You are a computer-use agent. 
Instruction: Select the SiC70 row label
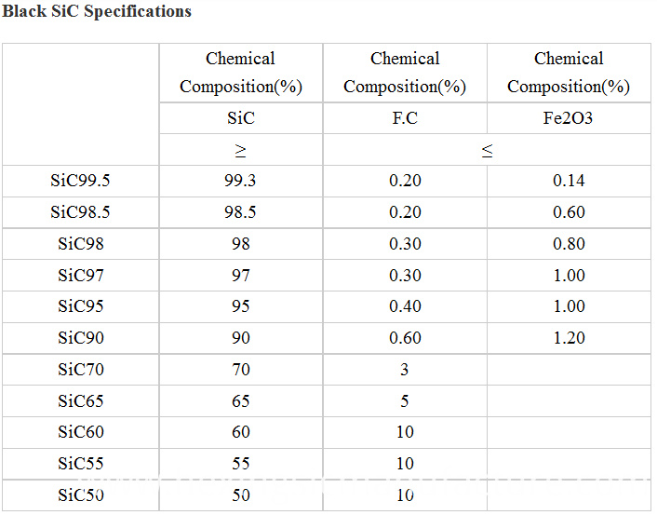(x=81, y=370)
